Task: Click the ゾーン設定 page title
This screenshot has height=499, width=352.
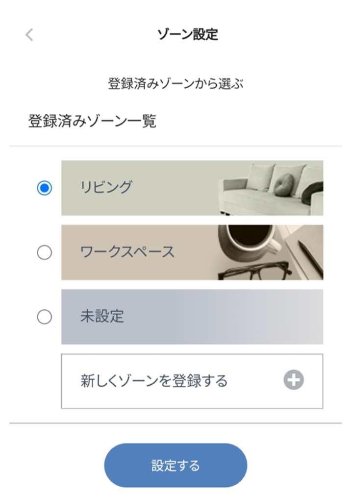Action: (187, 34)
